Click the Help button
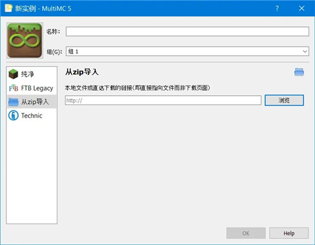The height and width of the screenshot is (245, 315). point(289,233)
